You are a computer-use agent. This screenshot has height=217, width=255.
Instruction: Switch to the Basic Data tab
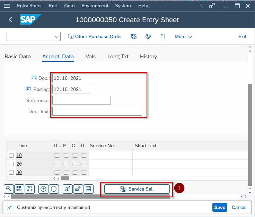[x=18, y=56]
